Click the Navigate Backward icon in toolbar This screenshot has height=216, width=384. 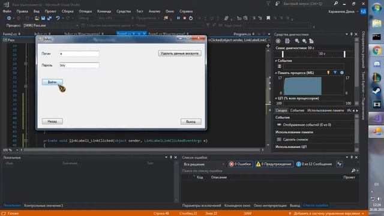[x=9, y=18]
